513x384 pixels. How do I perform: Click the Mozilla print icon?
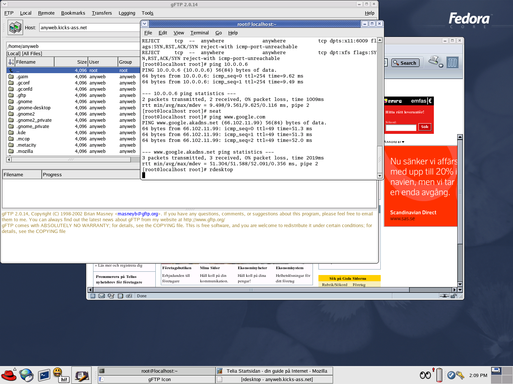pos(434,60)
